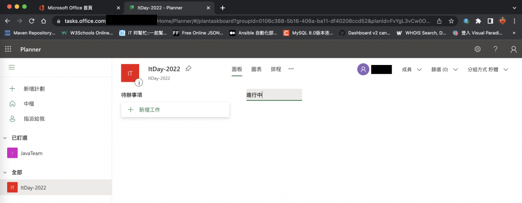Click the home icon for 中樞
This screenshot has width=522, height=203.
point(12,104)
